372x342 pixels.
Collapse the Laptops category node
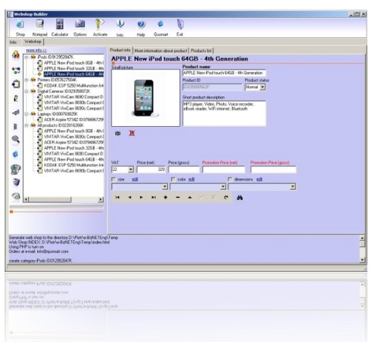pyautogui.click(x=27, y=114)
